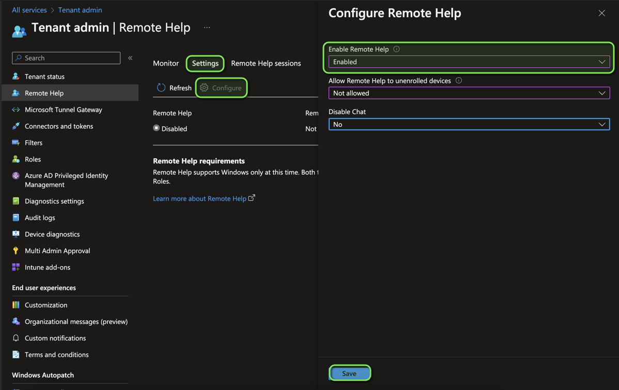
Task: Click the Configure gear icon
Action: pos(204,87)
